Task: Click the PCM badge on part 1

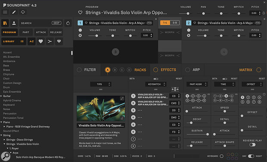Action: coord(149,23)
